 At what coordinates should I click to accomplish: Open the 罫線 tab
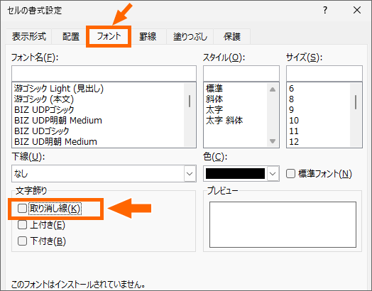pyautogui.click(x=148, y=36)
